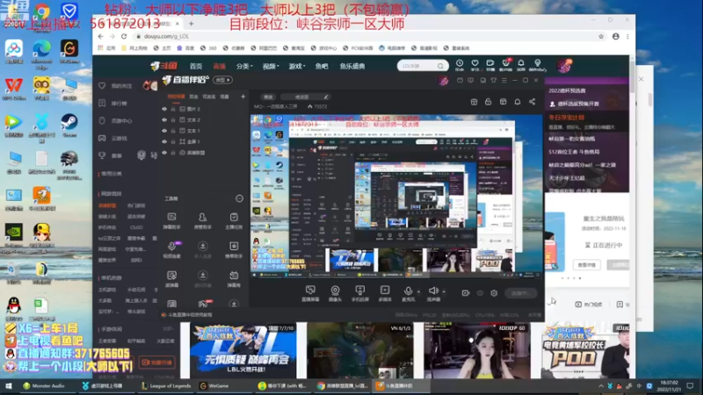
Task: Open streaming settings gear icon
Action: tap(494, 293)
